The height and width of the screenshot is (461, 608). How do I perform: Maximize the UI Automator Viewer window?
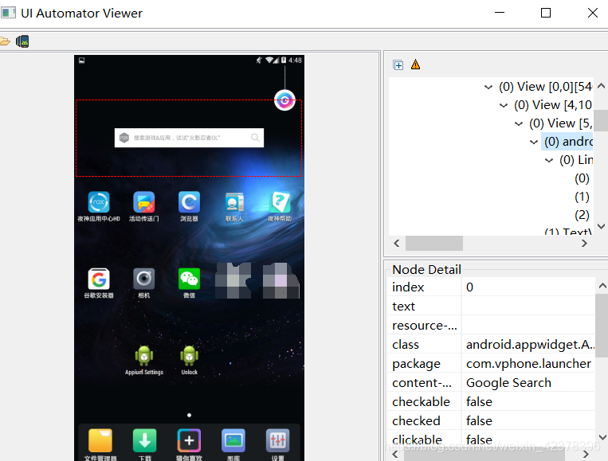(546, 14)
